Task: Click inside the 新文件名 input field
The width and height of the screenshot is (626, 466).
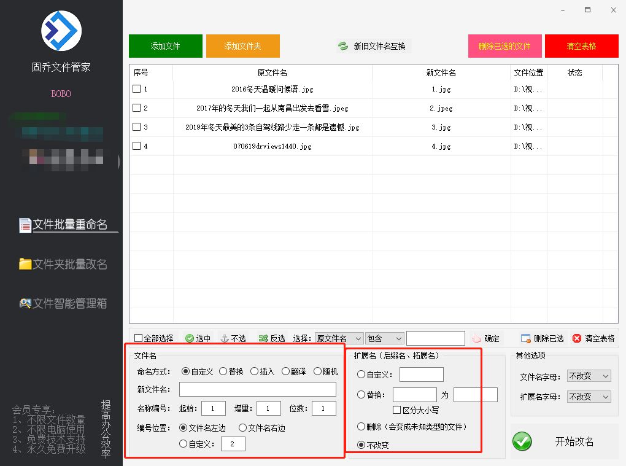Action: pyautogui.click(x=257, y=389)
